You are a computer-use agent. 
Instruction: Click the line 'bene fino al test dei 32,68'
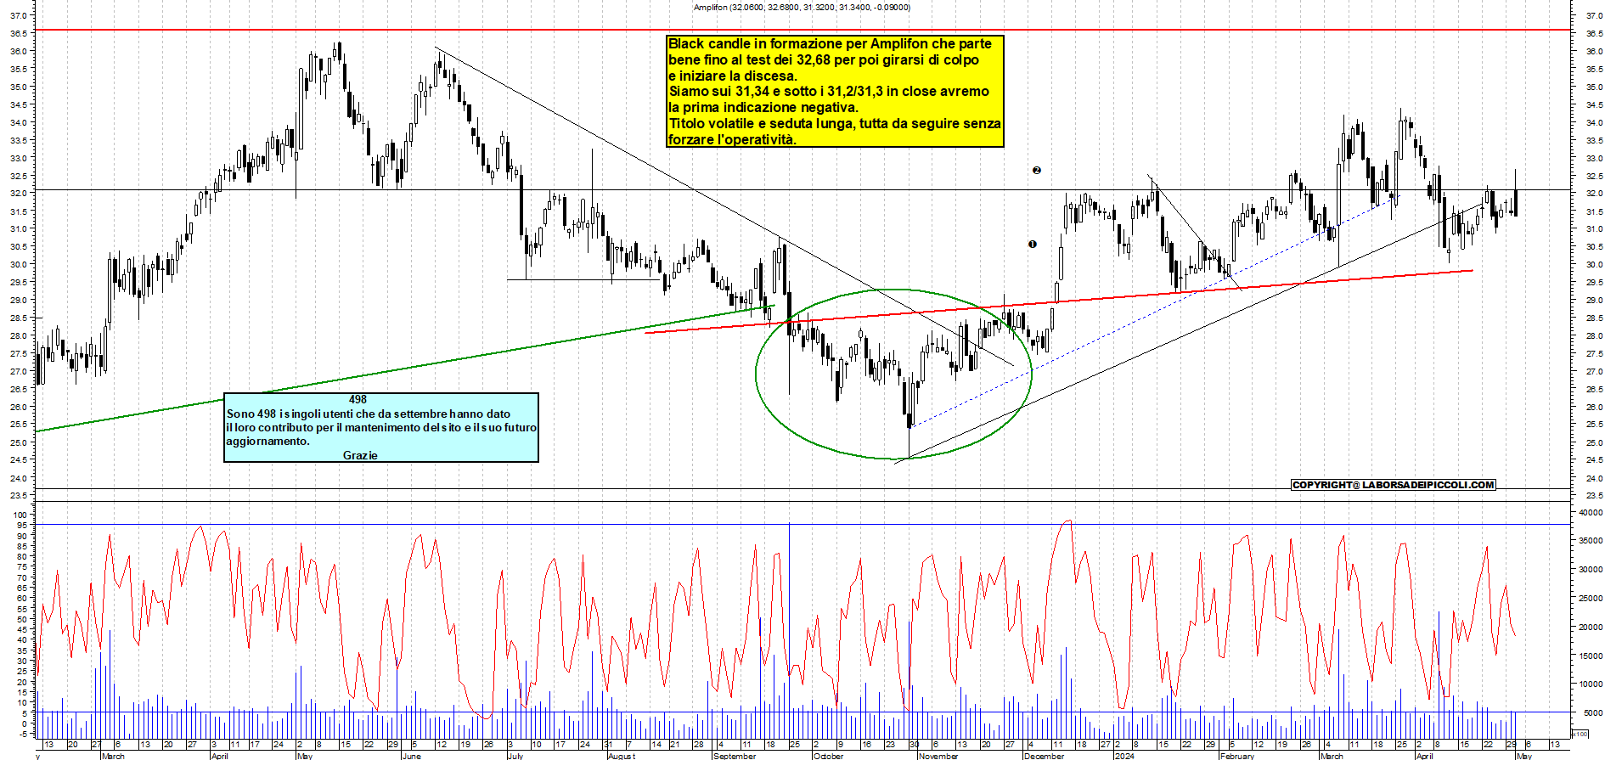pyautogui.click(x=824, y=60)
